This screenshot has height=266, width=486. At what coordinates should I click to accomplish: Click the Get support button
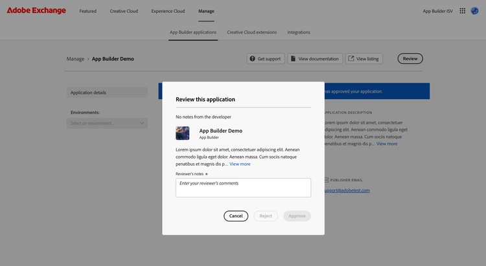[x=266, y=58]
